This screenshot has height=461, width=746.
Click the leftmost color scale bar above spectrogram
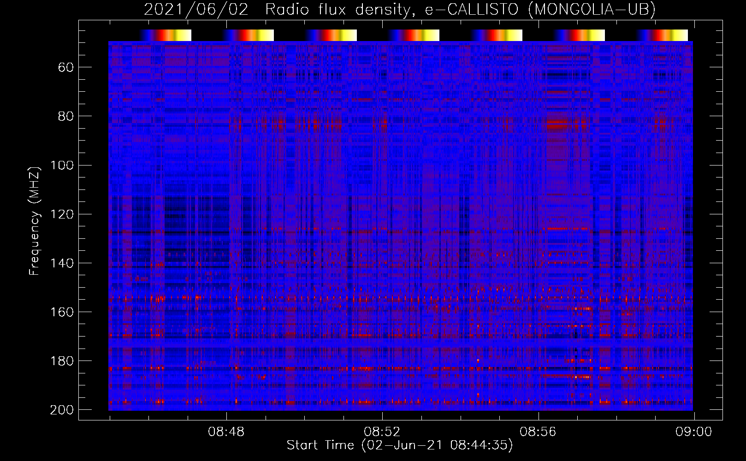pyautogui.click(x=165, y=35)
